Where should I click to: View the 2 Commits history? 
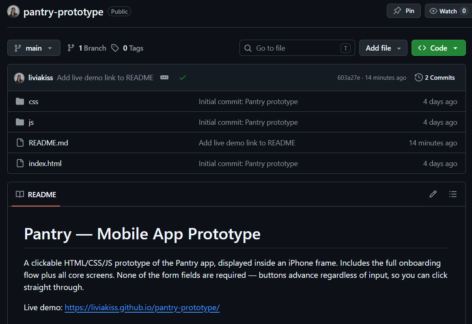(435, 77)
